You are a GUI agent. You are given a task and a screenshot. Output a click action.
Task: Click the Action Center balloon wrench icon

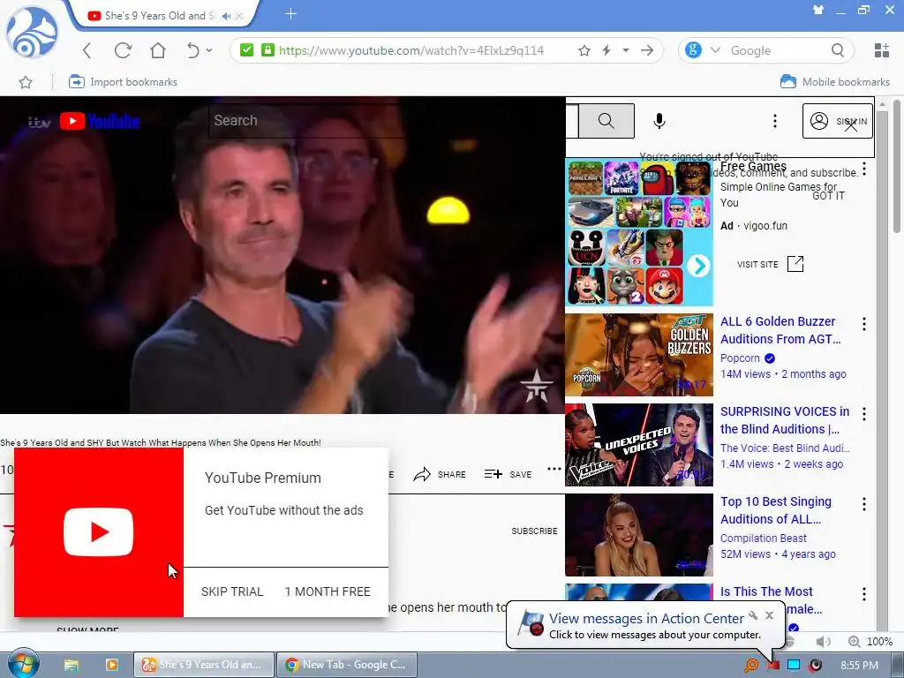click(753, 615)
